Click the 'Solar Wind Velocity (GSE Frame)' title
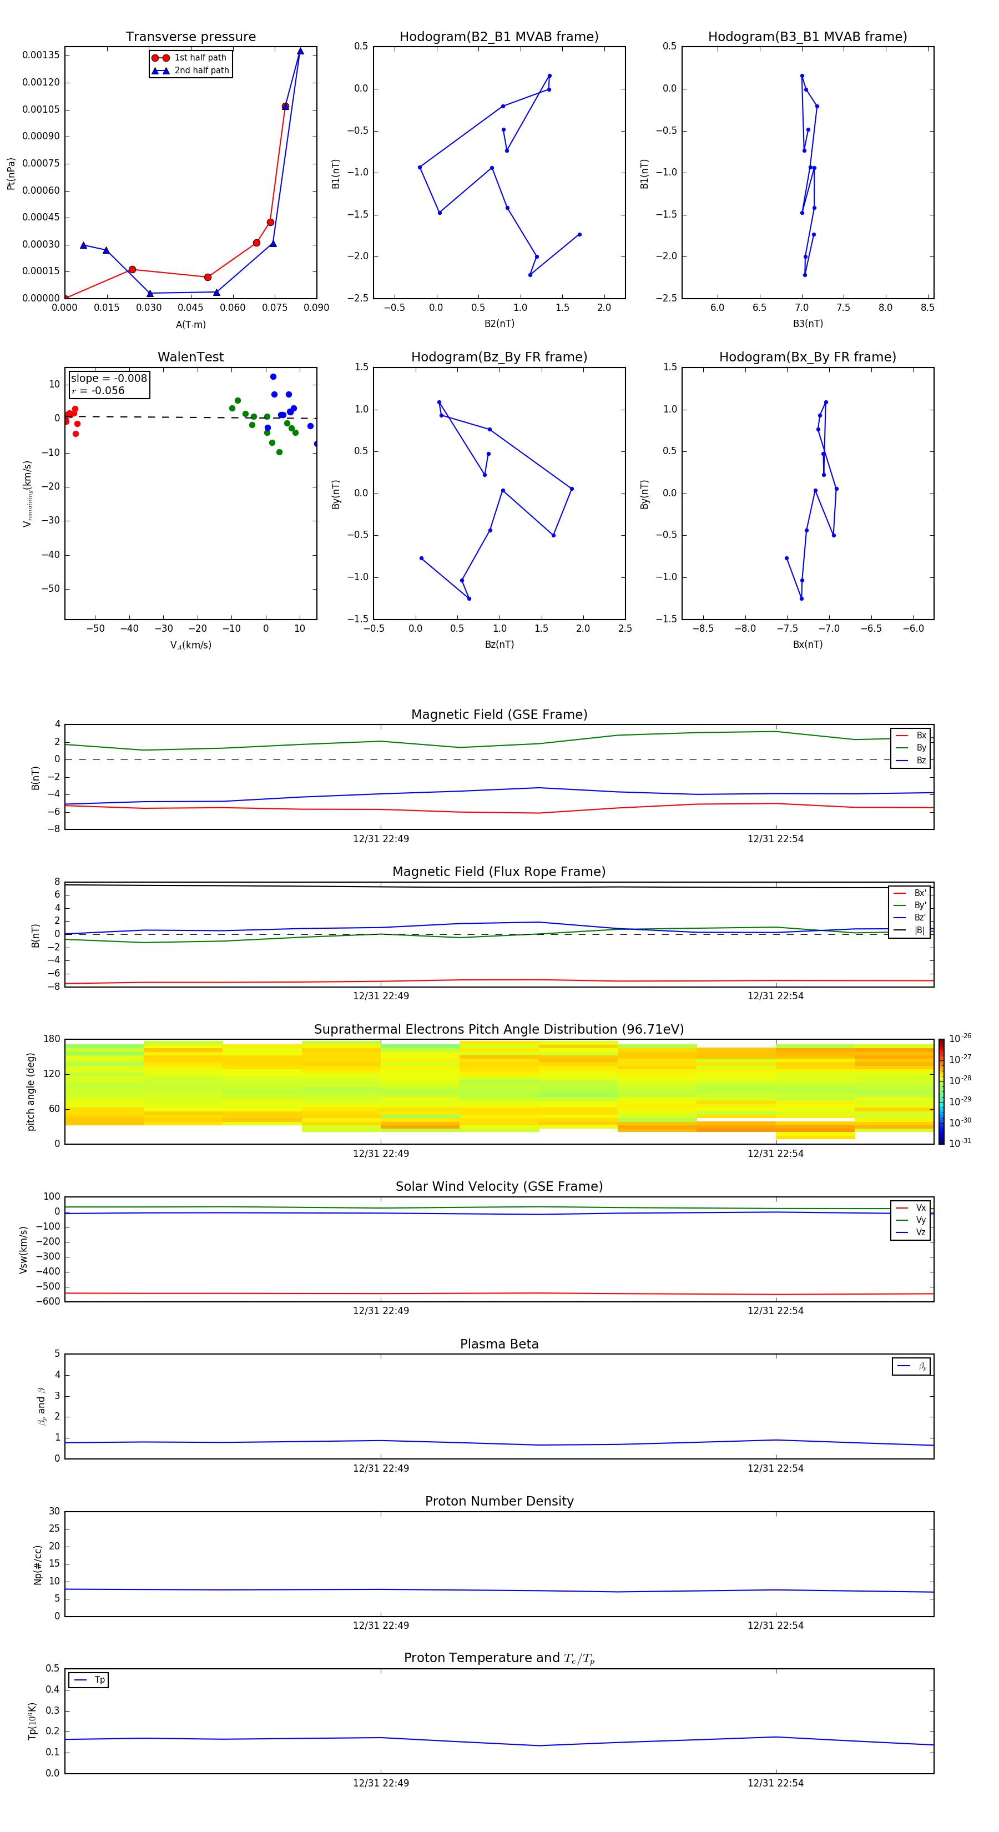Screen dimensions: 999x1832 pyautogui.click(x=499, y=1186)
